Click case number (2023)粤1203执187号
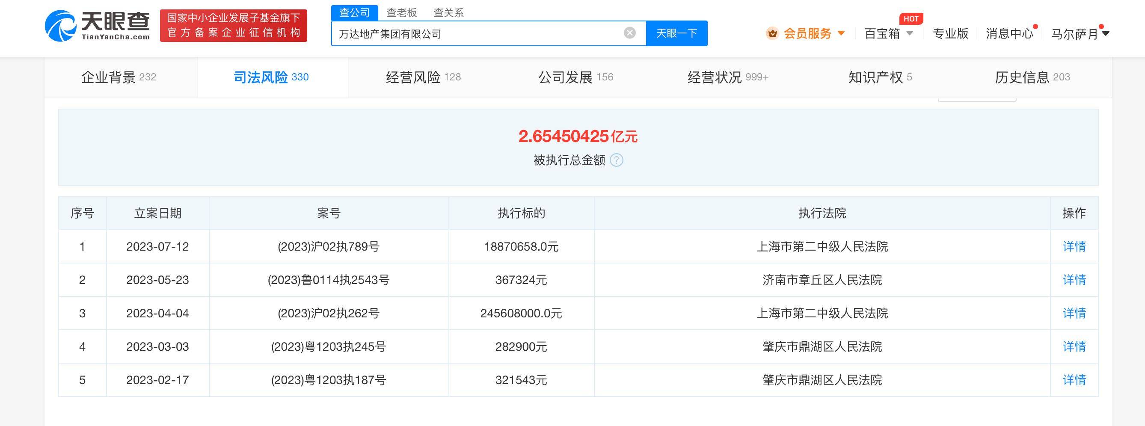Viewport: 1145px width, 426px height. pos(329,380)
